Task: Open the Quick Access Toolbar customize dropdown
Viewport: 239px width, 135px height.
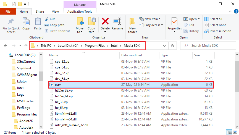Action: click(x=25, y=4)
